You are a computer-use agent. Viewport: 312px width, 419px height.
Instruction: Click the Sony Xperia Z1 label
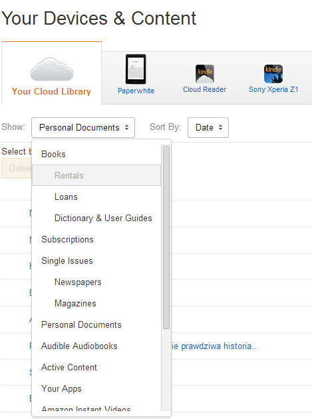click(273, 89)
